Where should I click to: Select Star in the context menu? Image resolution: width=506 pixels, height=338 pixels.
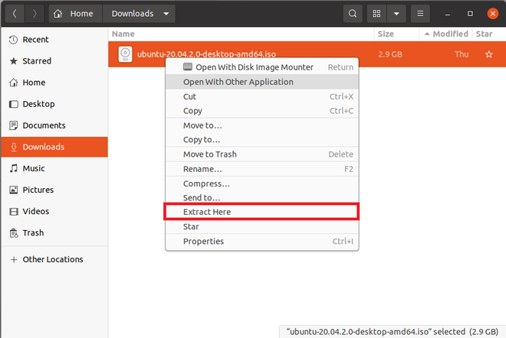point(261,226)
